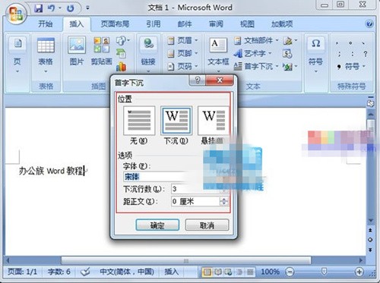Confirm the dialog with 确定
Screen dimensions: 380x283
pos(157,225)
